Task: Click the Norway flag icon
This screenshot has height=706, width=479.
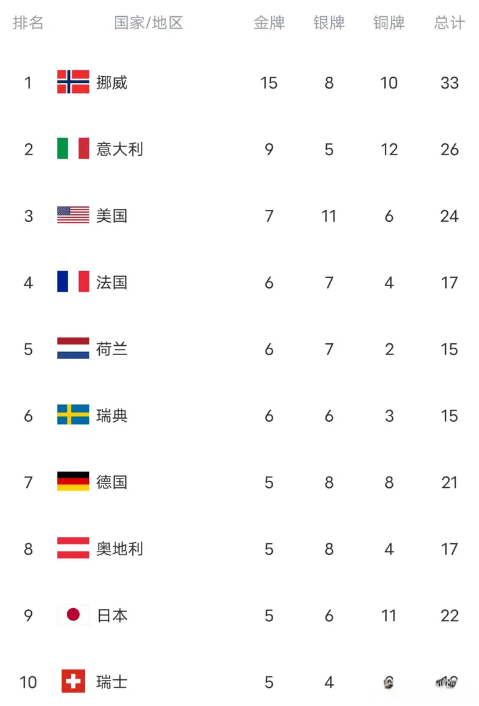Action: [x=73, y=82]
